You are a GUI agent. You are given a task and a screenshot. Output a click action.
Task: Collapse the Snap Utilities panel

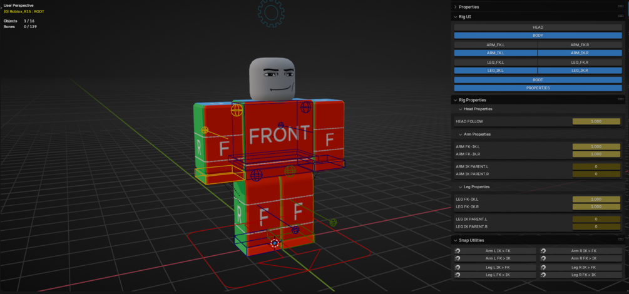455,240
